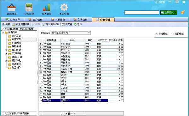Toggle 列出当前节点下所有材料 checkbox
189x116 pixels.
(x=3, y=113)
